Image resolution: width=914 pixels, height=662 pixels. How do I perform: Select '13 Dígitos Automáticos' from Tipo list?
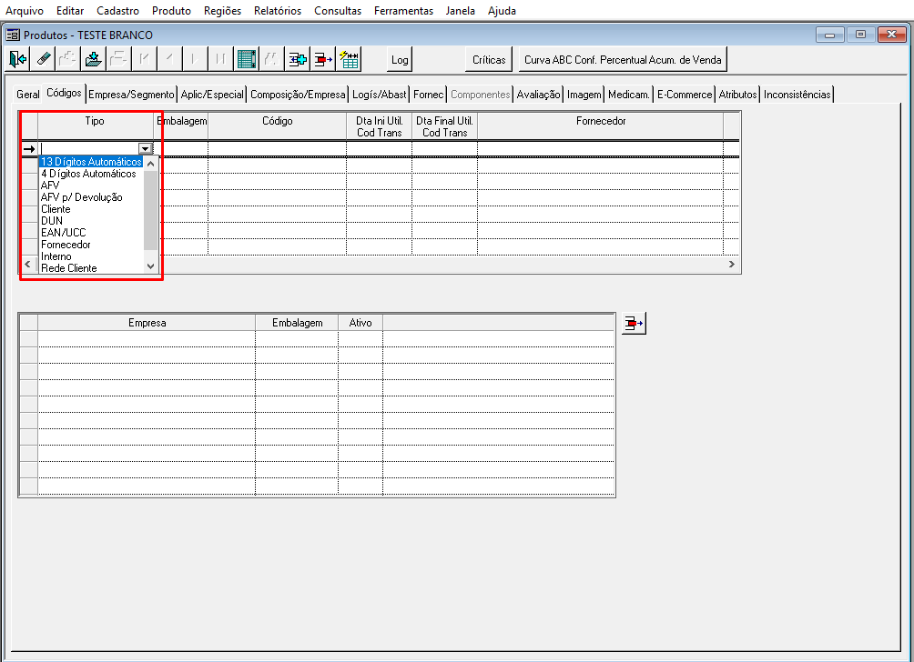click(x=91, y=162)
